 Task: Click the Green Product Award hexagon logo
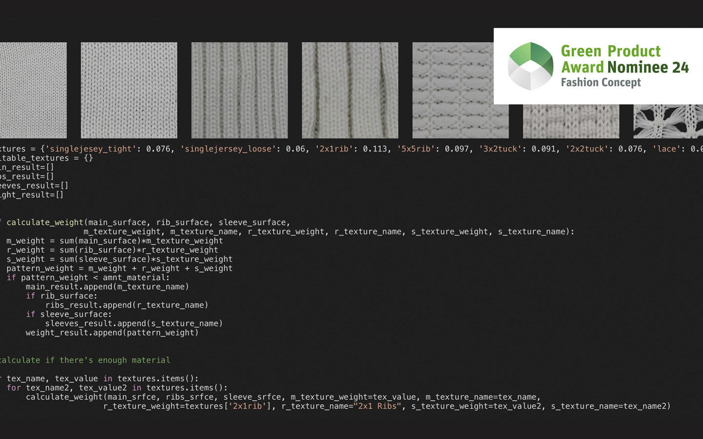click(x=530, y=66)
